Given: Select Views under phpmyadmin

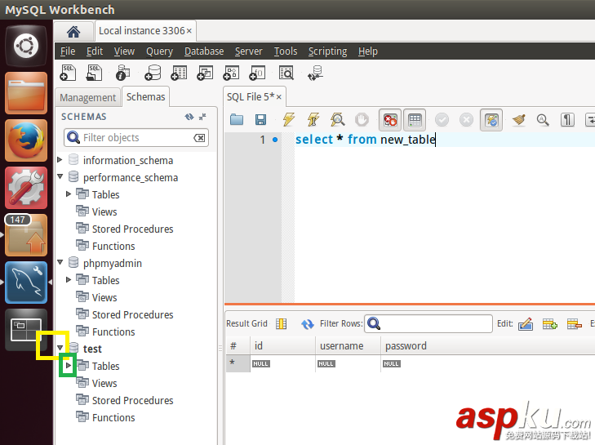Looking at the screenshot, I should click(104, 298).
